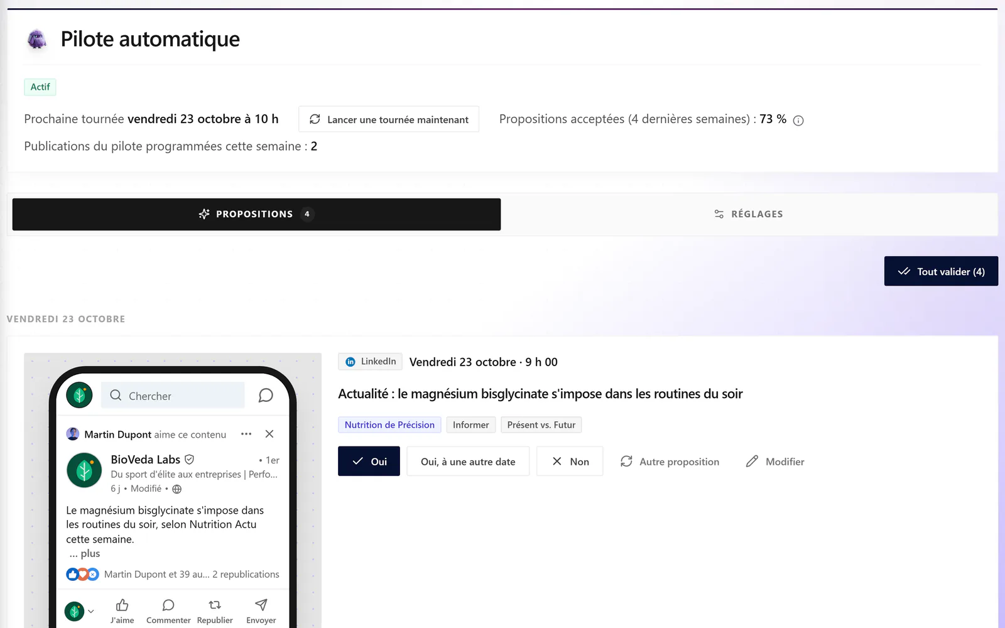
Task: Expand the post with … plus
Action: click(85, 554)
